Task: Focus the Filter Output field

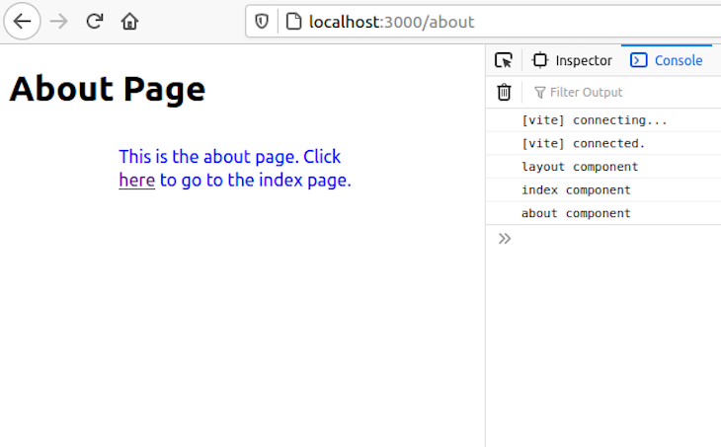Action: [x=612, y=92]
